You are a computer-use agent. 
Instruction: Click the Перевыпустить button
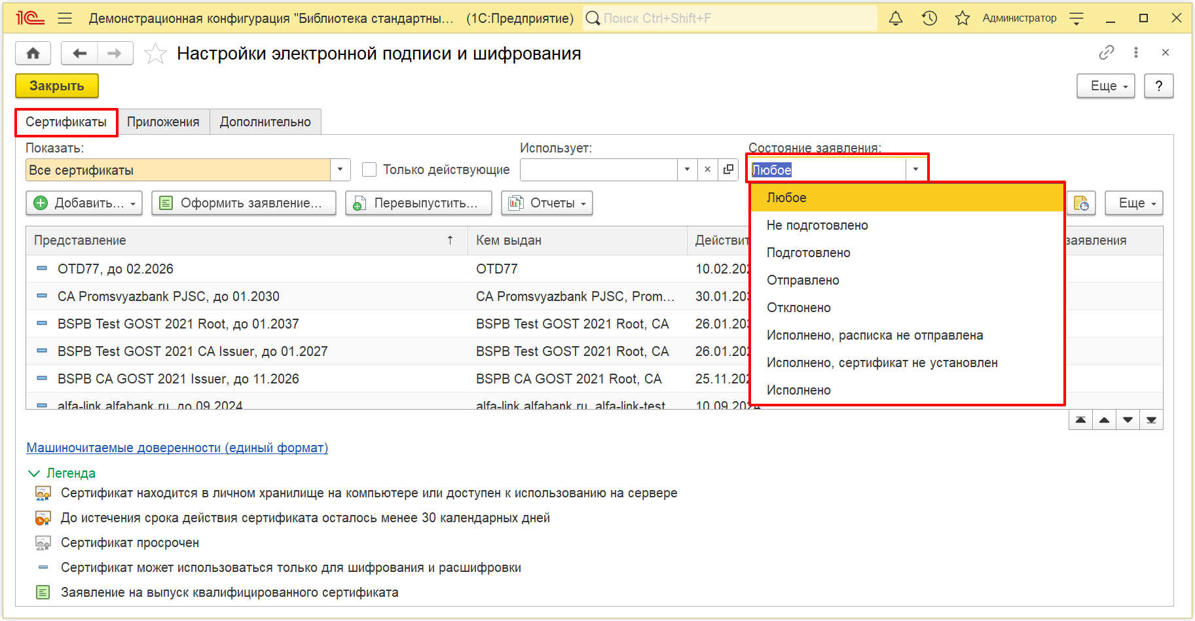click(x=419, y=203)
